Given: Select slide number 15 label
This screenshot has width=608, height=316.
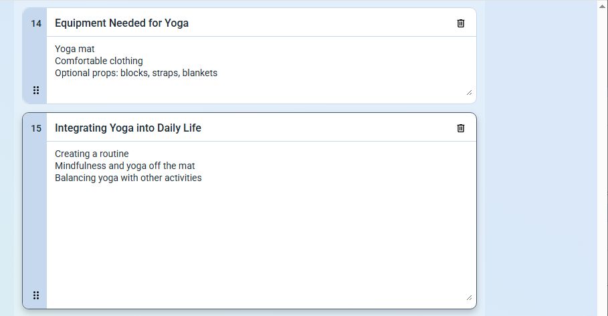Looking at the screenshot, I should (x=36, y=128).
